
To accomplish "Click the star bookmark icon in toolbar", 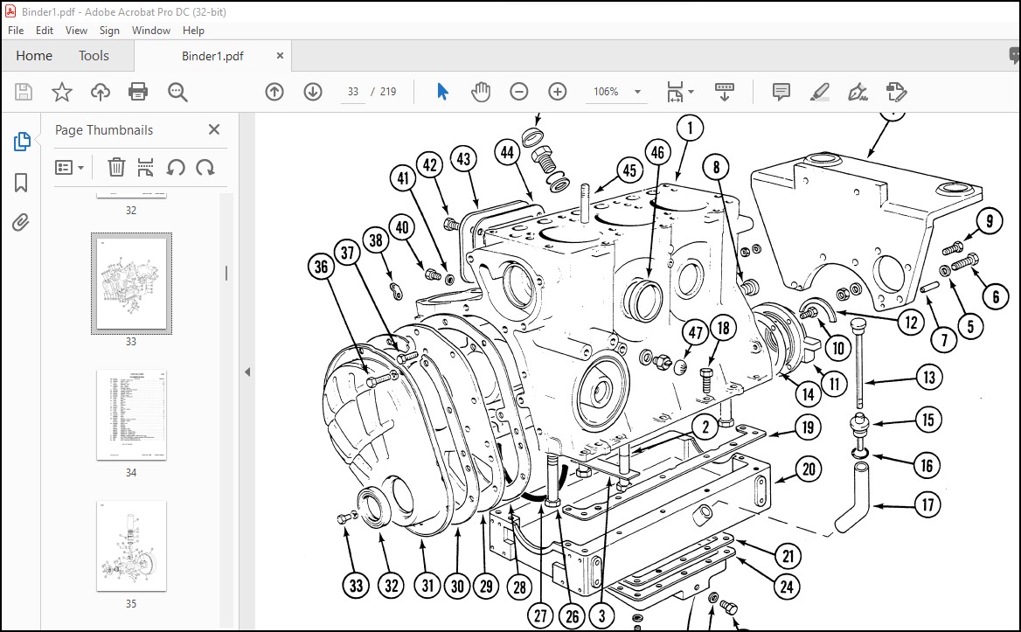I will (62, 92).
